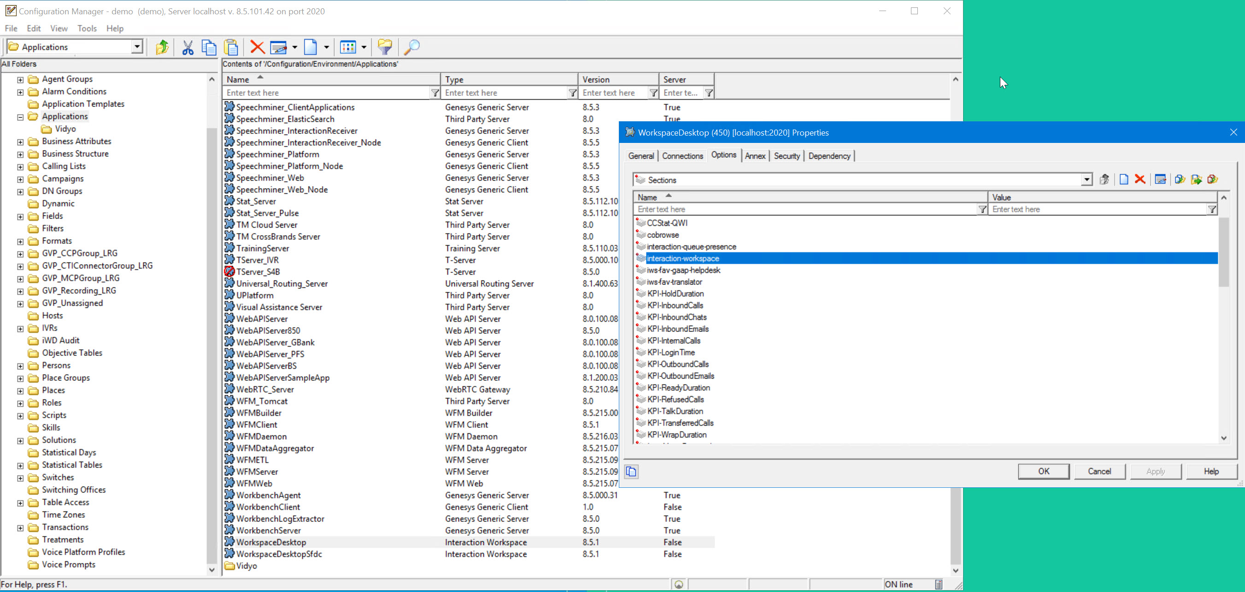Select the interaction-workspace section
This screenshot has width=1245, height=592.
tap(926, 258)
